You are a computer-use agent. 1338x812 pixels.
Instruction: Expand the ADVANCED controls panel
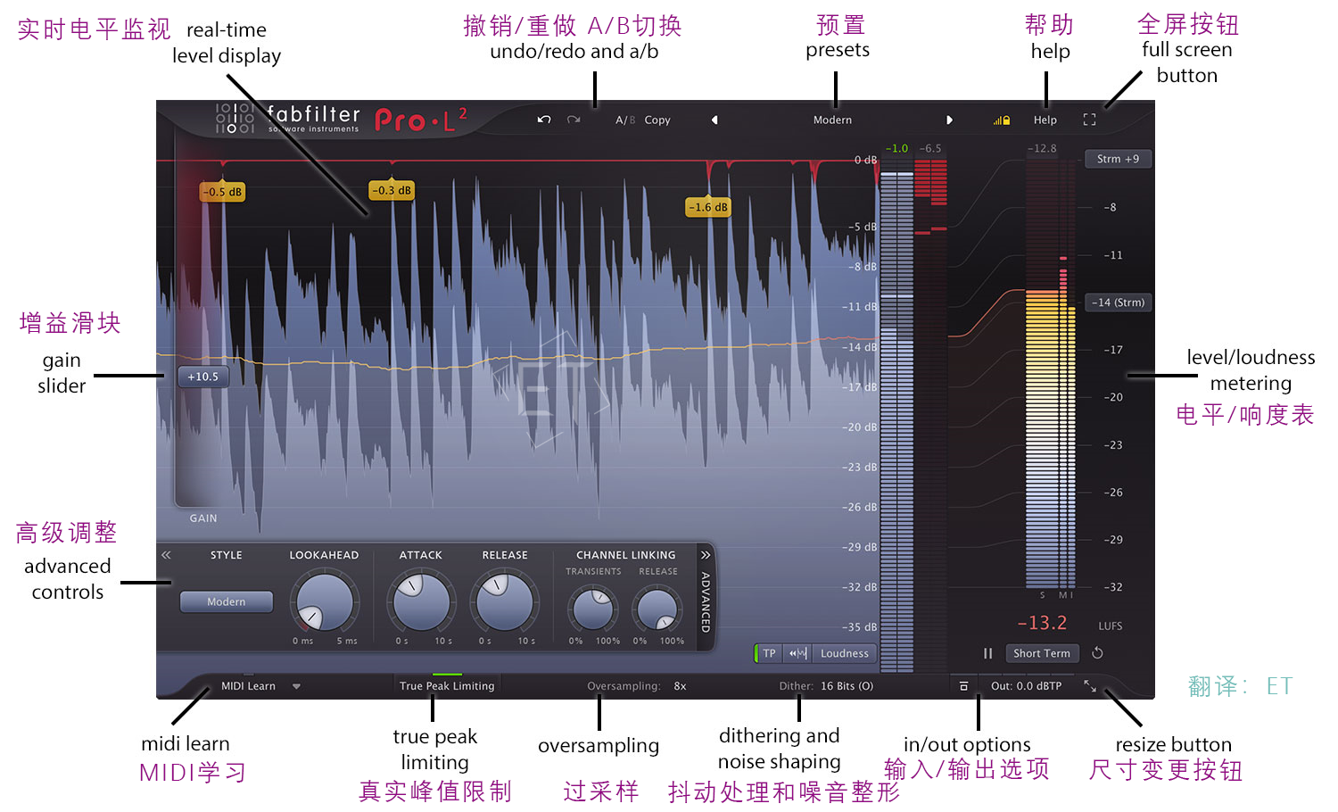[706, 596]
